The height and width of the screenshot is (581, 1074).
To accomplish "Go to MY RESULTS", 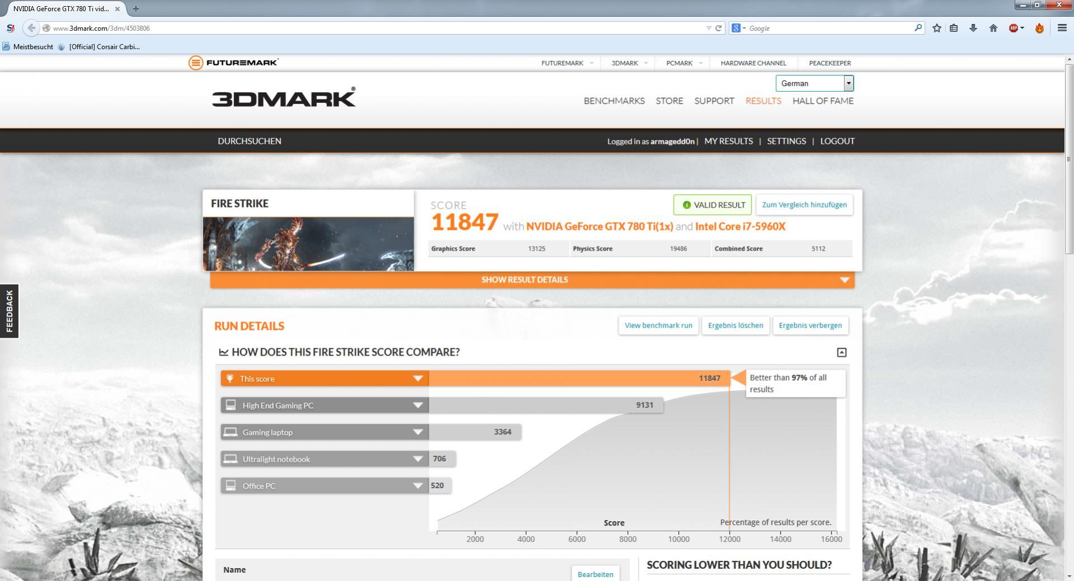I will pyautogui.click(x=729, y=141).
